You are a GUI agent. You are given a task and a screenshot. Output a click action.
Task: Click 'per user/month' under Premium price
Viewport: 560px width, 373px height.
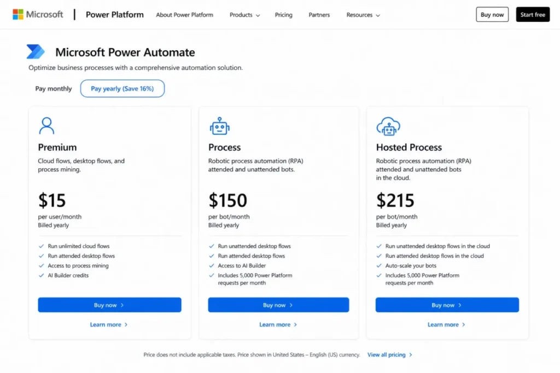(60, 217)
